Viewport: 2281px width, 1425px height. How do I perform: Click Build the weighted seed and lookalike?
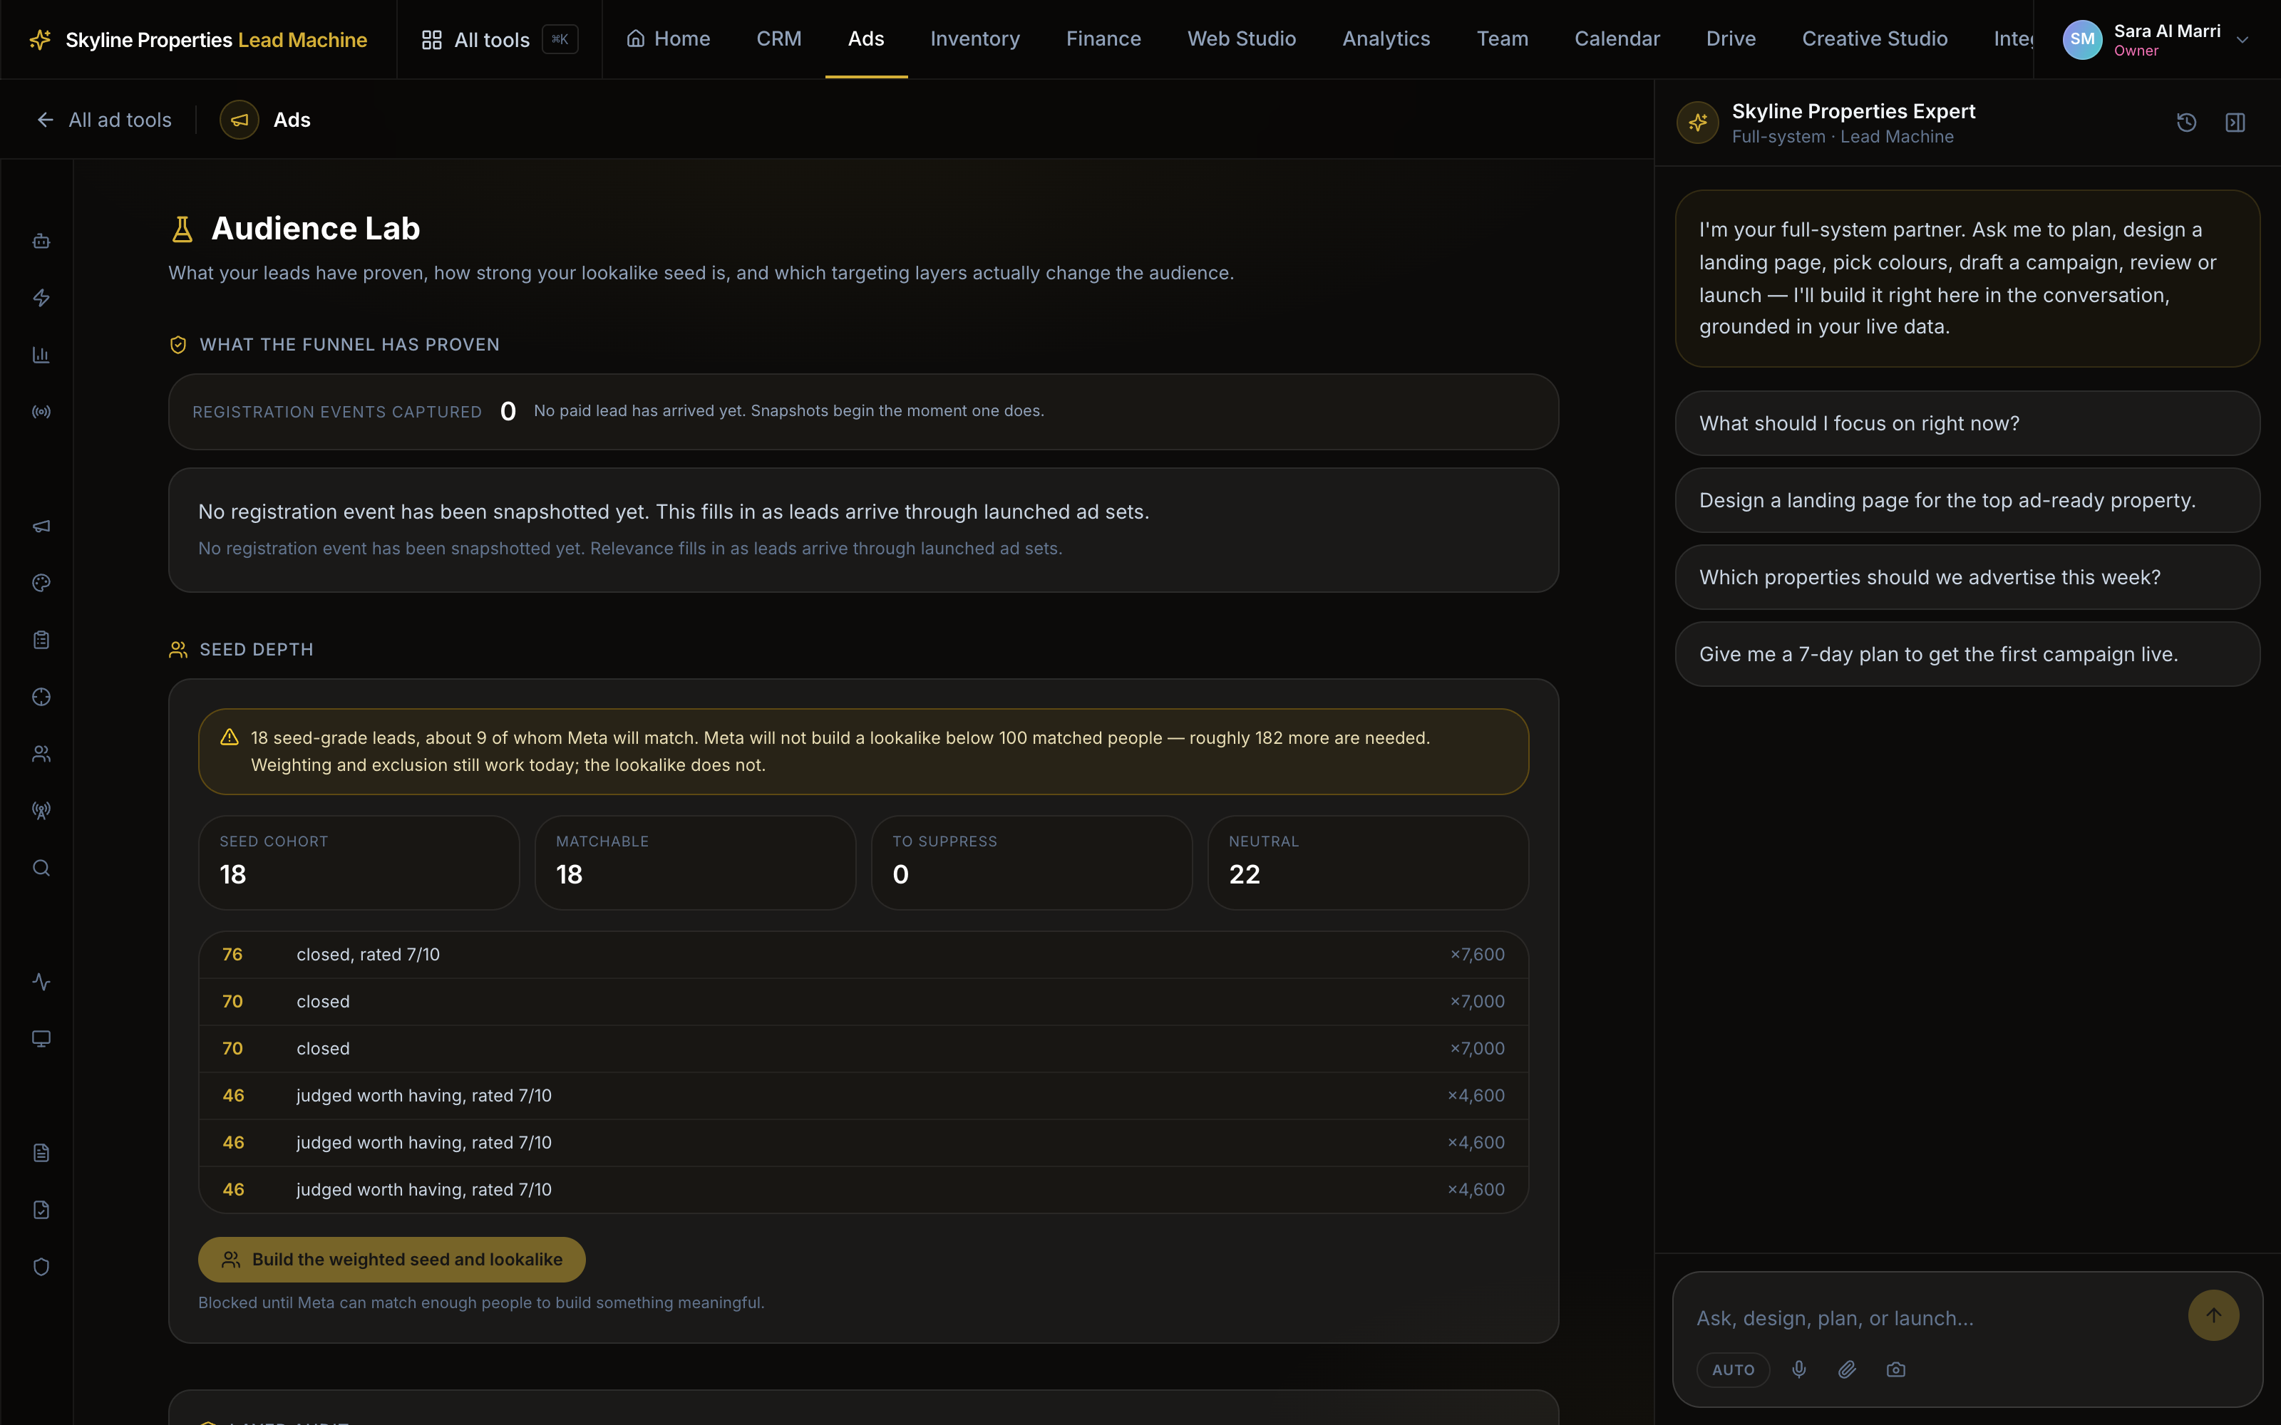pyautogui.click(x=391, y=1259)
